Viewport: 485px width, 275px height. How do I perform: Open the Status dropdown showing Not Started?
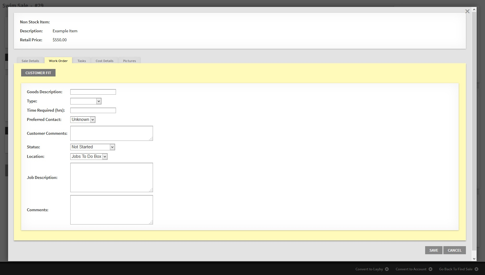tap(93, 147)
